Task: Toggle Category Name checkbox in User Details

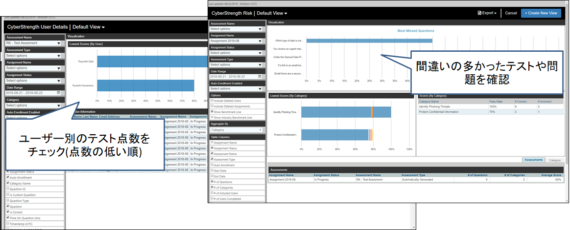Action: pos(8,183)
